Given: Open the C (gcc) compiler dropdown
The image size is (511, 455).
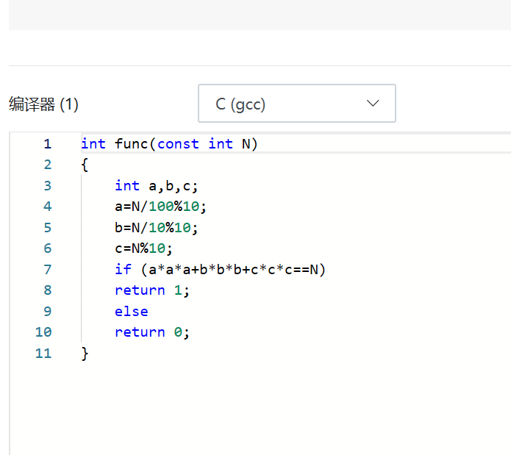Looking at the screenshot, I should pos(296,104).
